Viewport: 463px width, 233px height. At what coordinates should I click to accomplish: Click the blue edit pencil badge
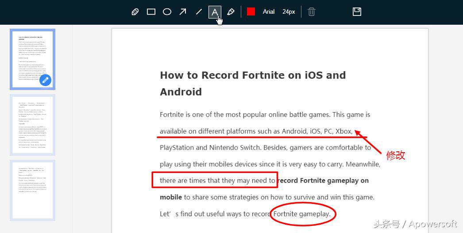click(46, 80)
